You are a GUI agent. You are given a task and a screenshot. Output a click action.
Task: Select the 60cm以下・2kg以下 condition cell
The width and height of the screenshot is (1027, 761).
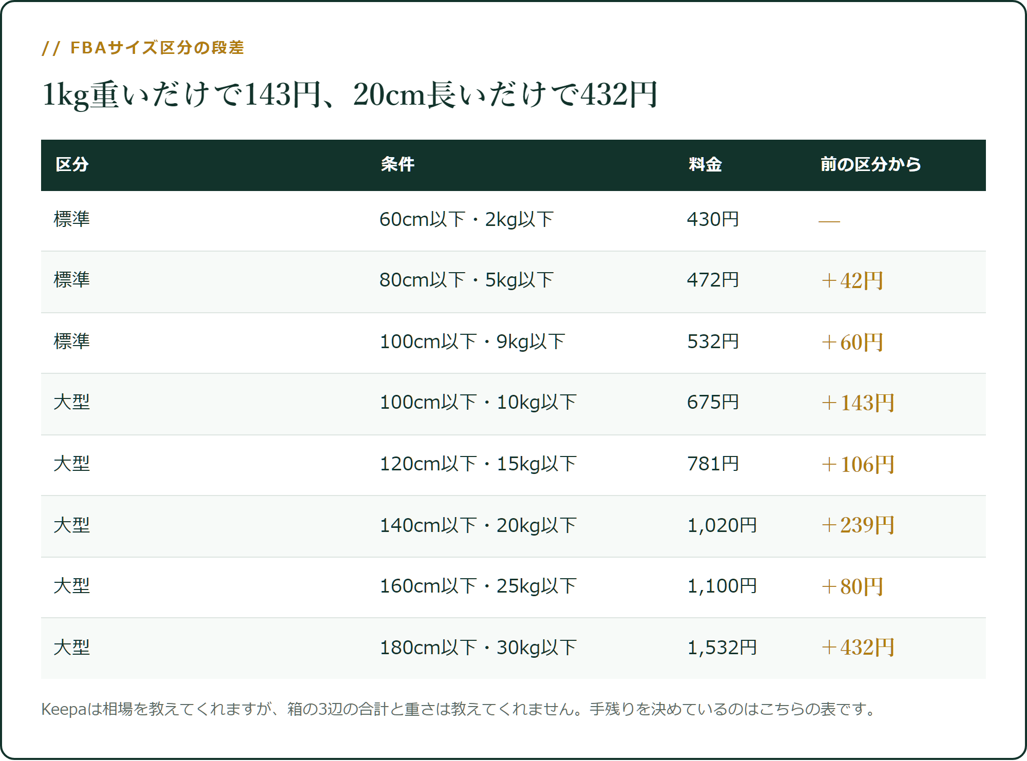pyautogui.click(x=466, y=220)
